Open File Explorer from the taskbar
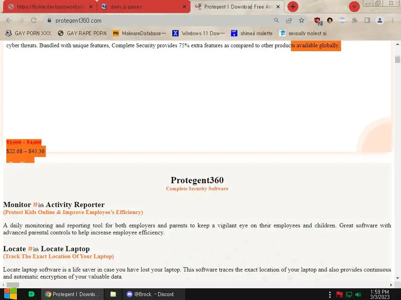The width and height of the screenshot is (401, 300). [113, 294]
